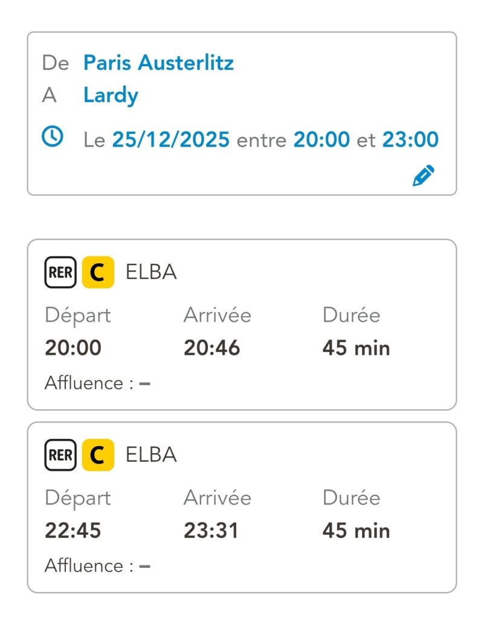The width and height of the screenshot is (484, 618).
Task: Open the 20:00 departure train card
Action: tap(242, 325)
